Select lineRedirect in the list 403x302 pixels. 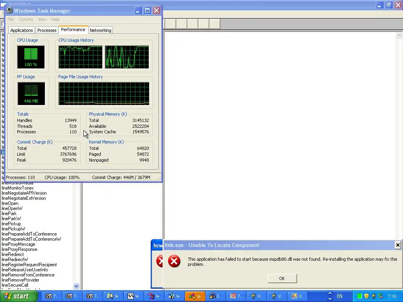[13, 254]
